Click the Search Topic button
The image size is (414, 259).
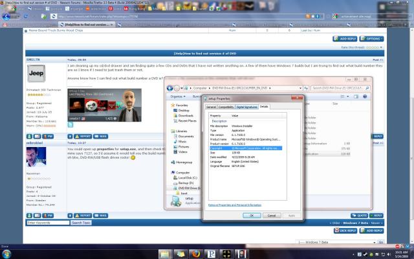81,223
